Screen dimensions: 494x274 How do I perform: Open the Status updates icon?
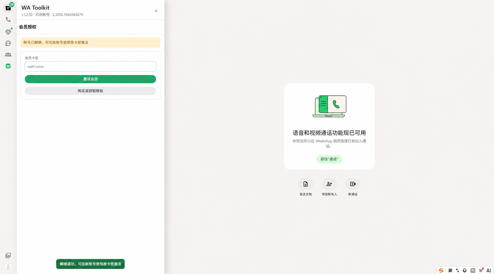coord(8,32)
